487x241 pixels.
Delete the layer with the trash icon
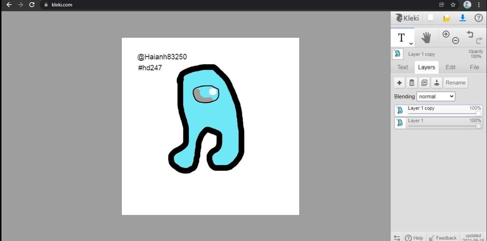(412, 83)
